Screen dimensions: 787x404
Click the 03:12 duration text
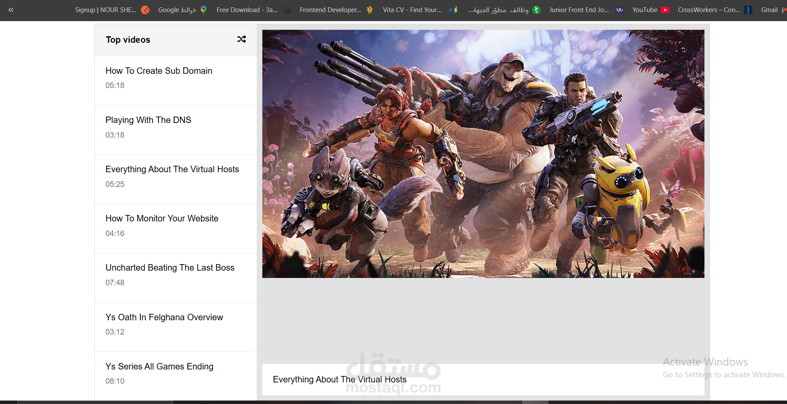115,332
